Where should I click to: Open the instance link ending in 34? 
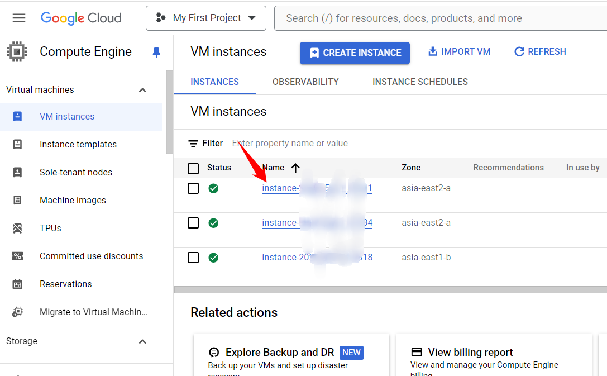pos(317,223)
